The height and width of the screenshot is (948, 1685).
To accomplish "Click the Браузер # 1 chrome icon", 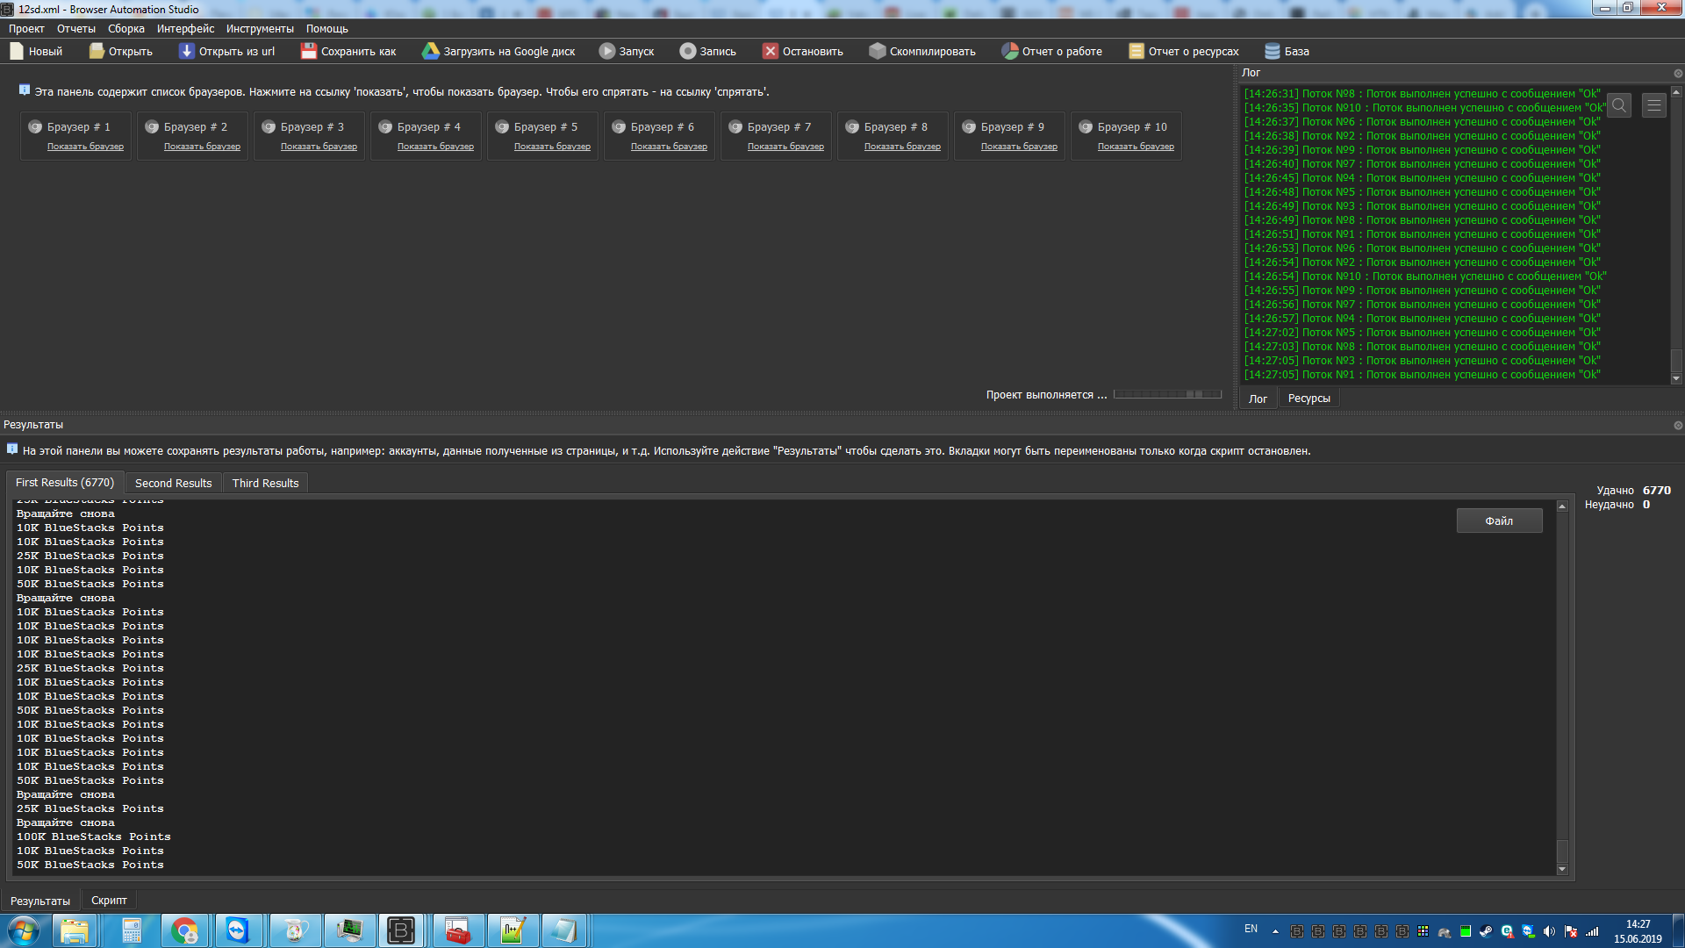I will (x=35, y=127).
